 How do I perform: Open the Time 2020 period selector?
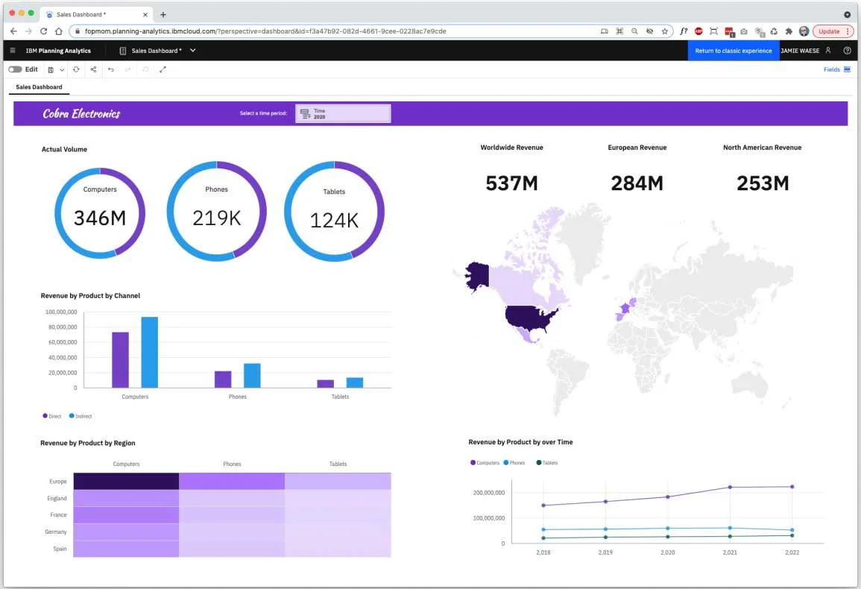pos(342,113)
